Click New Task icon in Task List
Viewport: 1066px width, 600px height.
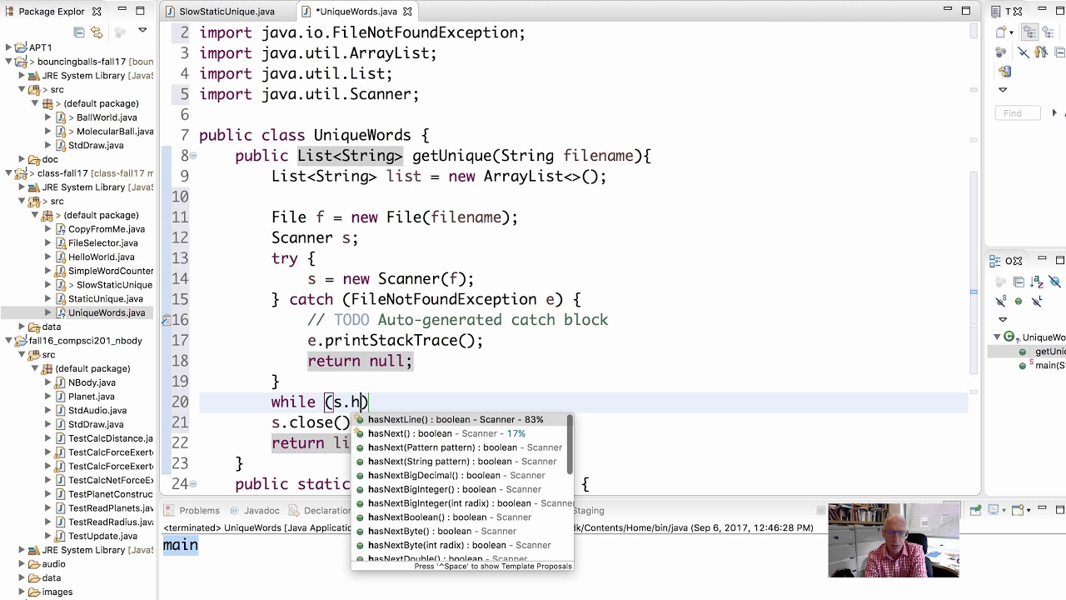point(1003,32)
